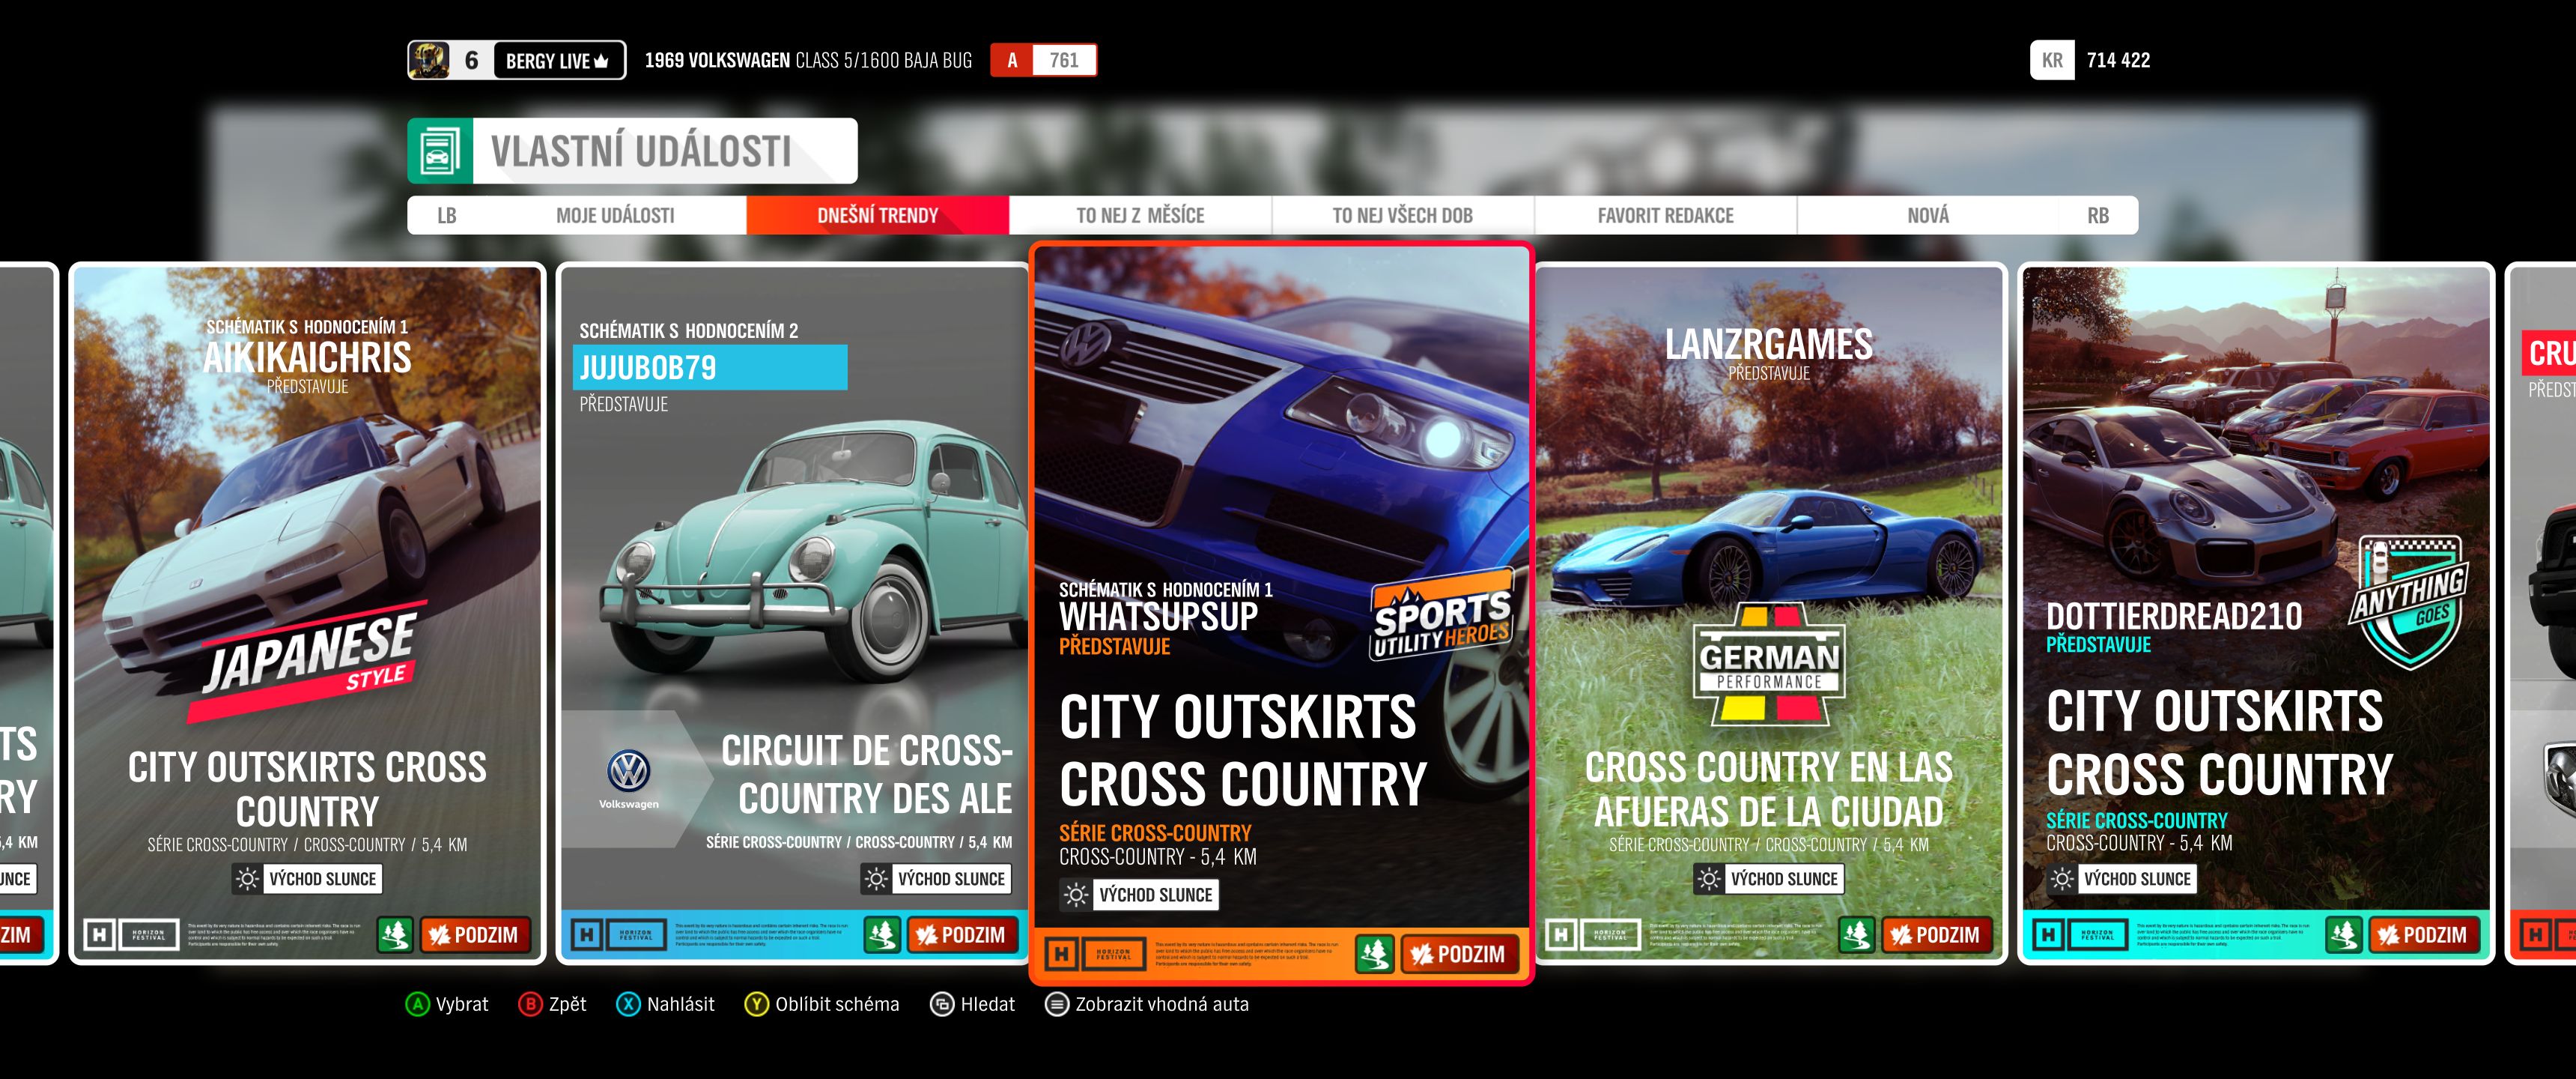2576x1079 pixels.
Task: Click Podzim season badge on AikiKaichris card
Action: [x=474, y=935]
